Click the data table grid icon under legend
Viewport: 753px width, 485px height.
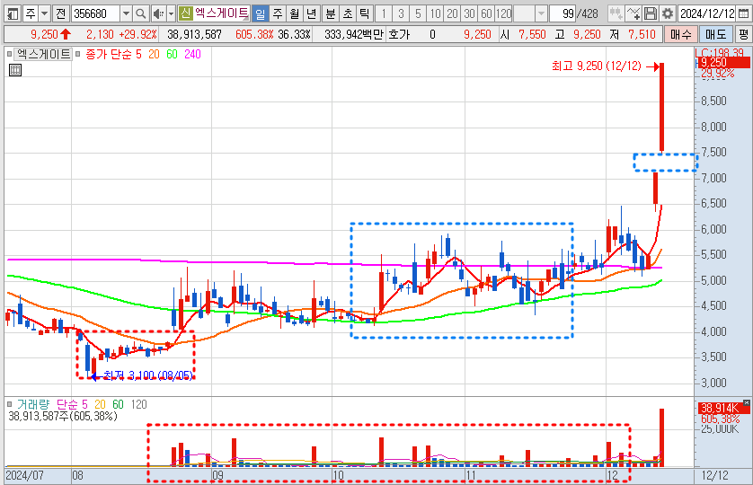(x=15, y=70)
